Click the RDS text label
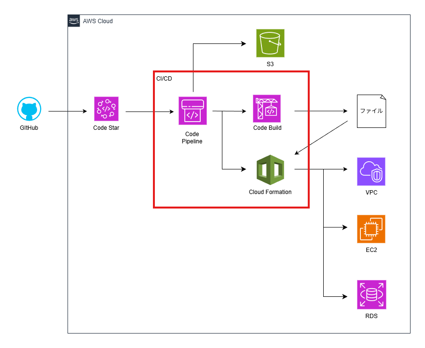Screen dimensions: 425x348 pos(371,317)
